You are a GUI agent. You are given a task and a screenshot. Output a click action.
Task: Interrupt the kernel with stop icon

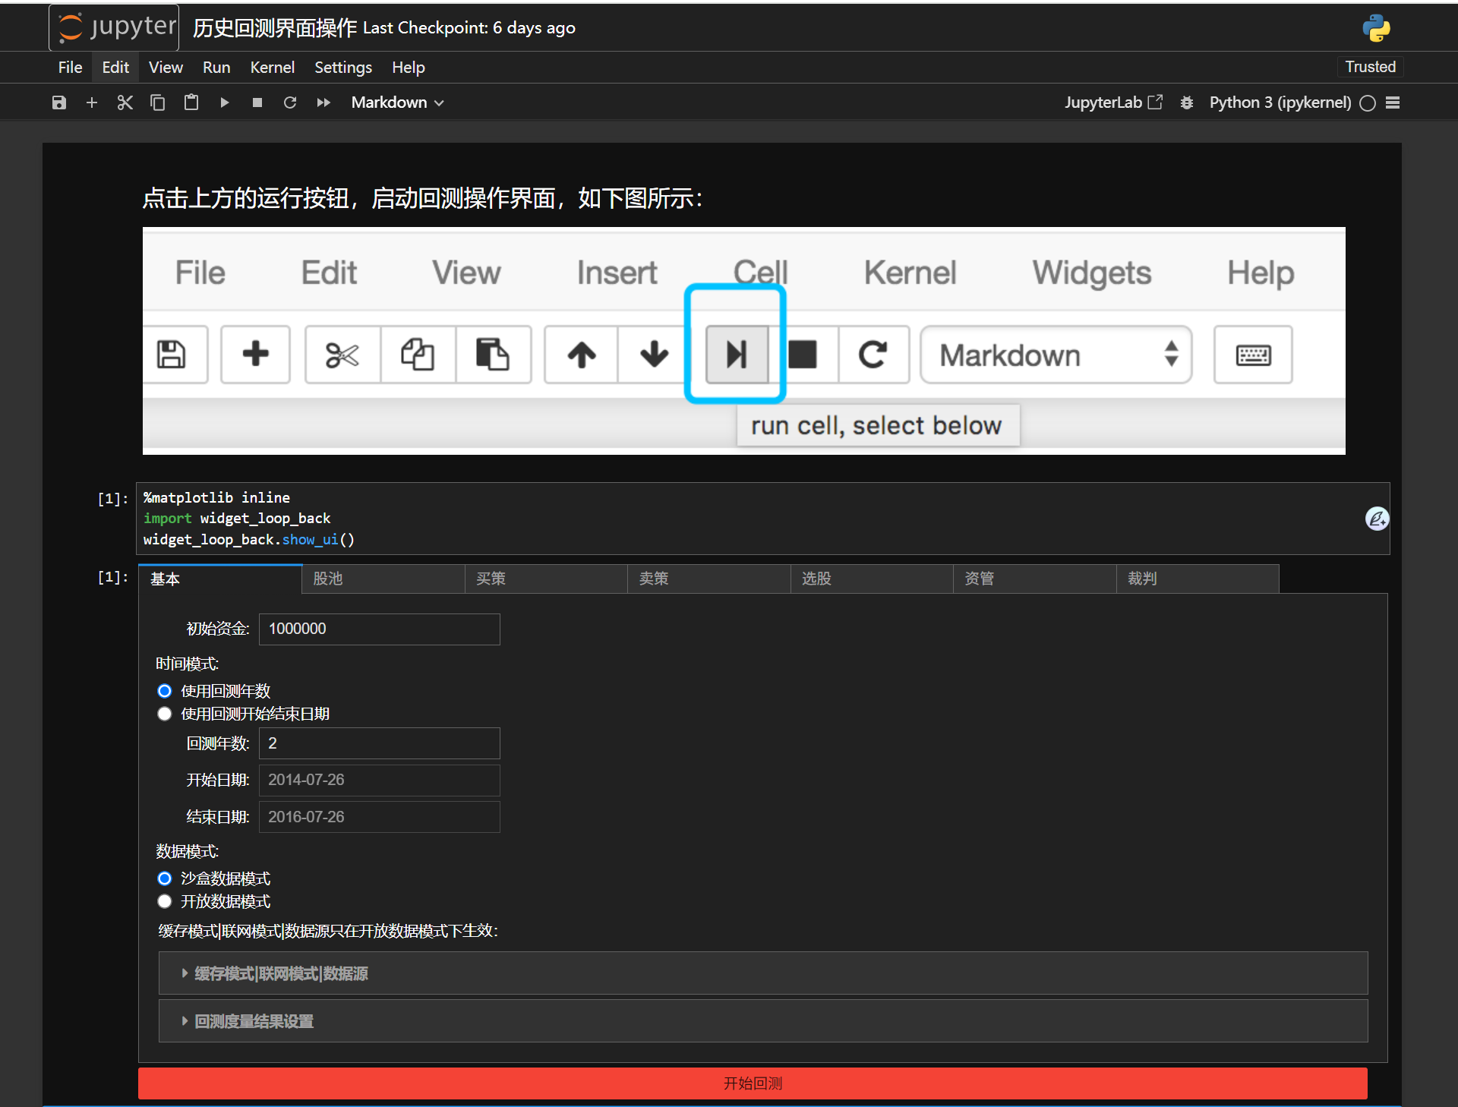(257, 102)
